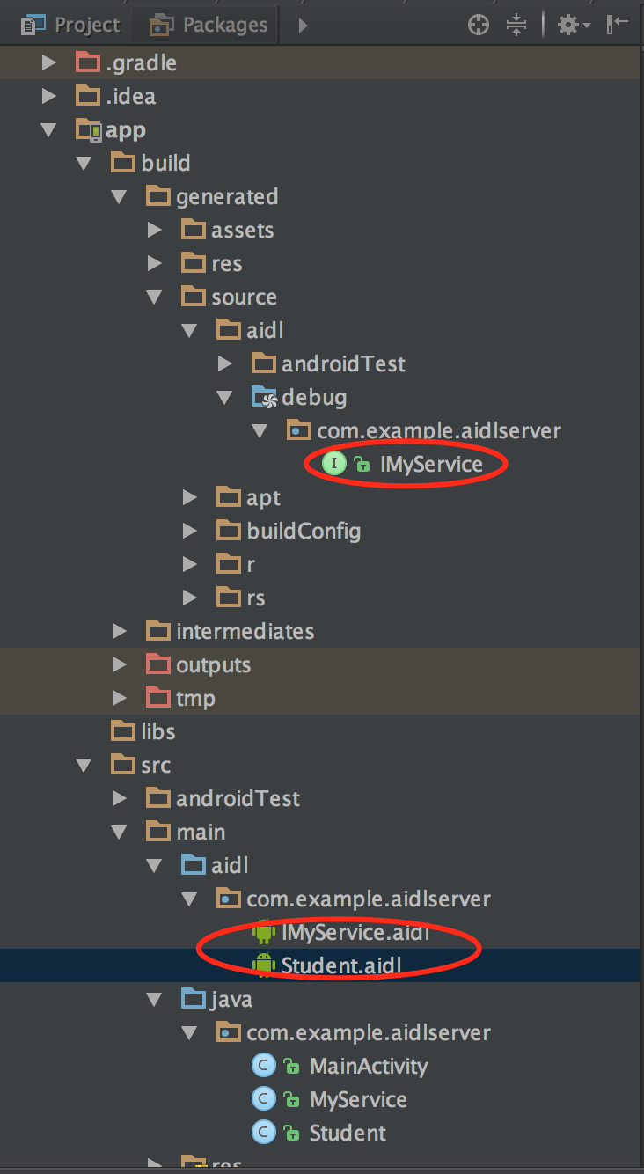Click the Android icon beside Student.aidl
644x1174 pixels.
click(263, 965)
